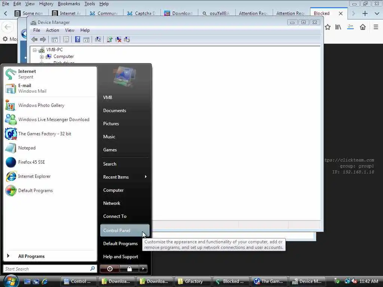Switch to Control taskbar button

click(79, 281)
